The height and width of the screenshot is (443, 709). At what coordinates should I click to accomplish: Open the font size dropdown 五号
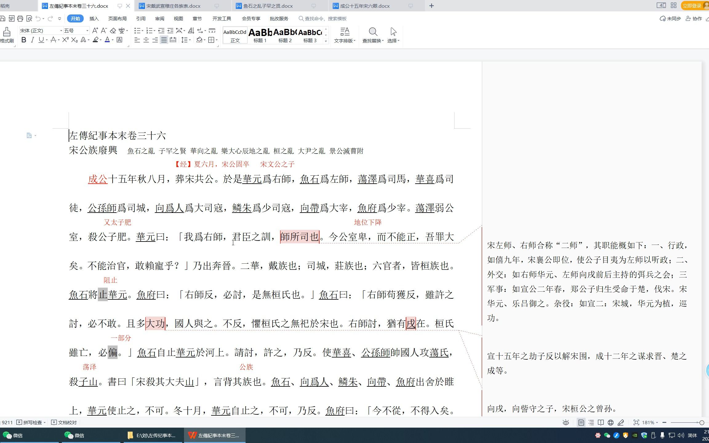[x=87, y=30]
